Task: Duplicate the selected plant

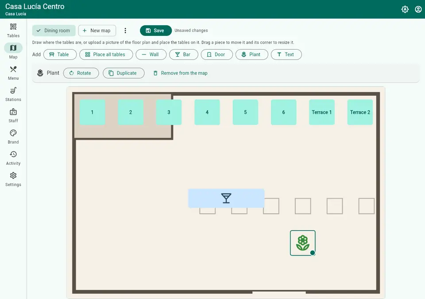Action: pyautogui.click(x=124, y=73)
